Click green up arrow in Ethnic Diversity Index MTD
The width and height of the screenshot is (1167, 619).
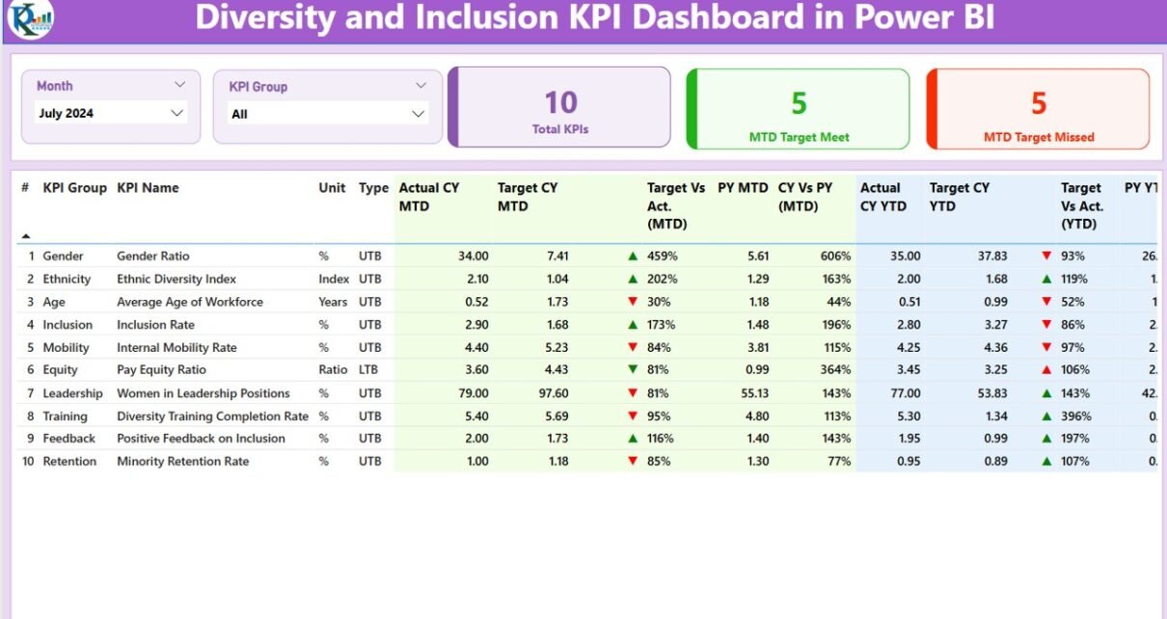click(633, 279)
